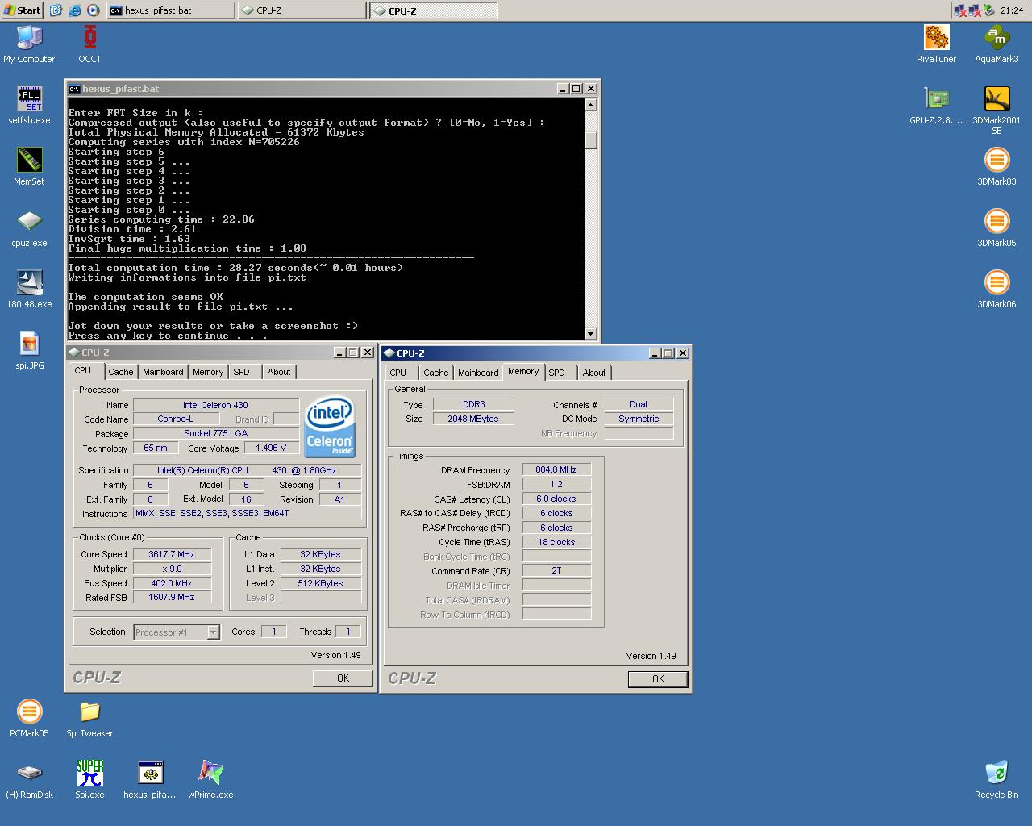Screen dimensions: 1032x826
Task: Click the Start button
Action: click(x=22, y=10)
